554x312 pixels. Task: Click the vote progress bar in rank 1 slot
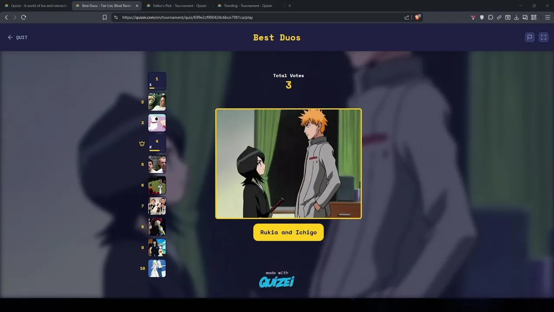(x=157, y=88)
